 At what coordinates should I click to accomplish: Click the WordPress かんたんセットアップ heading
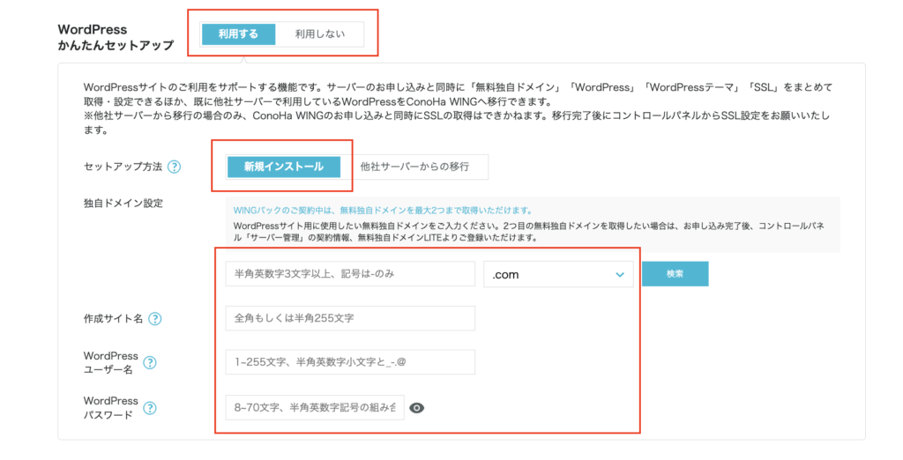pos(116,37)
